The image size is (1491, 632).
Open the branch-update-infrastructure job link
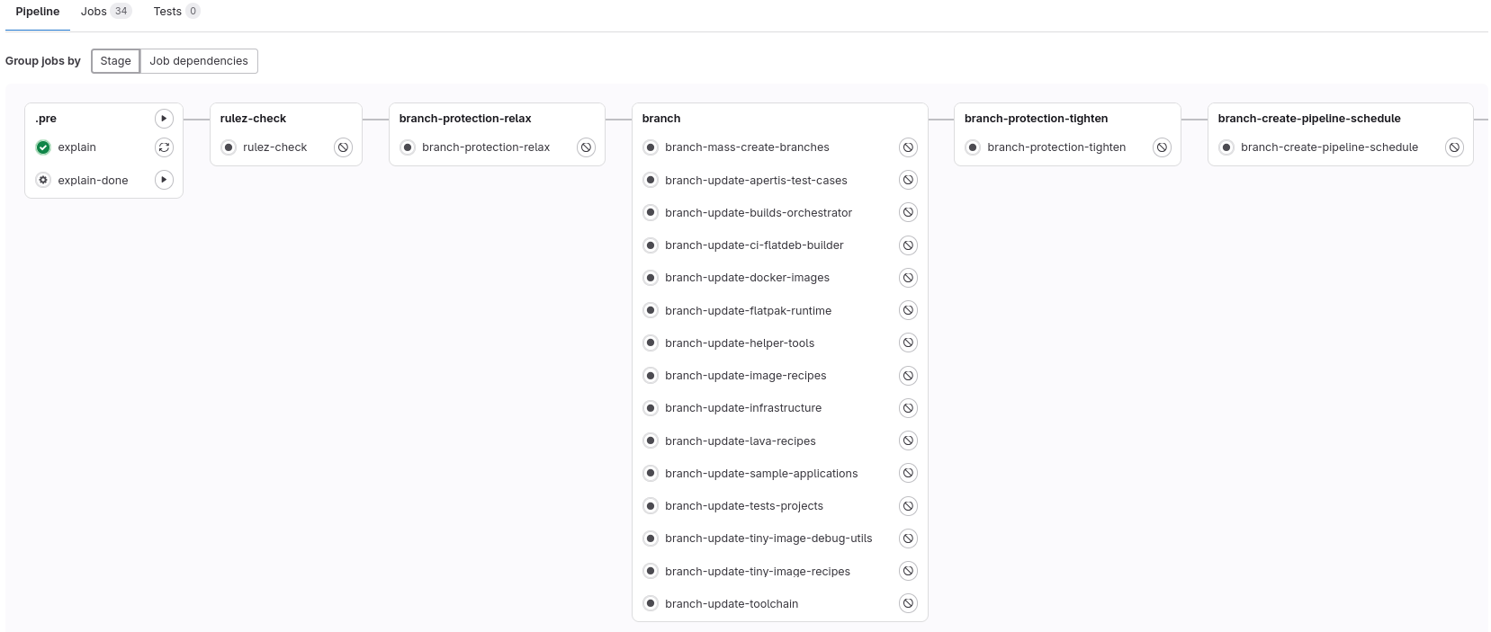click(742, 408)
